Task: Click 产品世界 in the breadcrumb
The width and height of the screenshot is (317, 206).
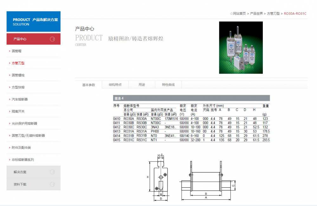Action: (256, 14)
